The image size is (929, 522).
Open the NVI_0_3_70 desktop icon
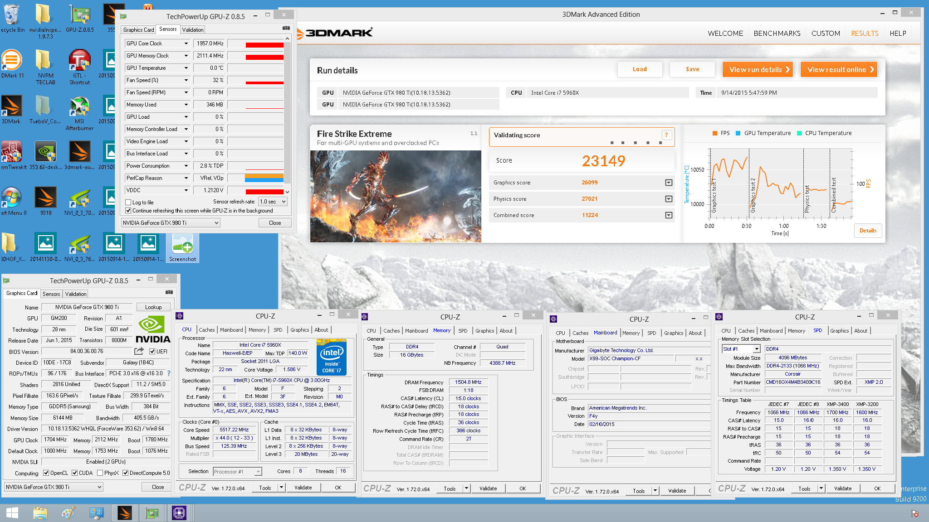pos(80,201)
